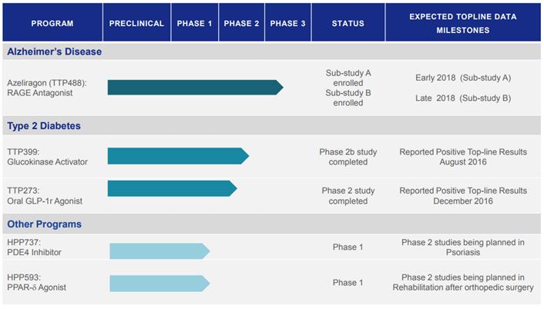544x309 pixels.
Task: Click the TTP399 Glucokinase Activator label
Action: (47, 156)
